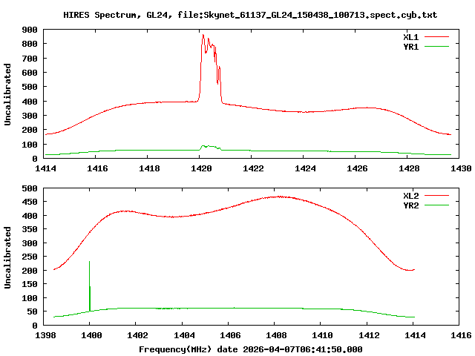Viewport: 475px width, 356px height.
Task: Click the 450 tick label on lower plot
Action: click(30, 202)
